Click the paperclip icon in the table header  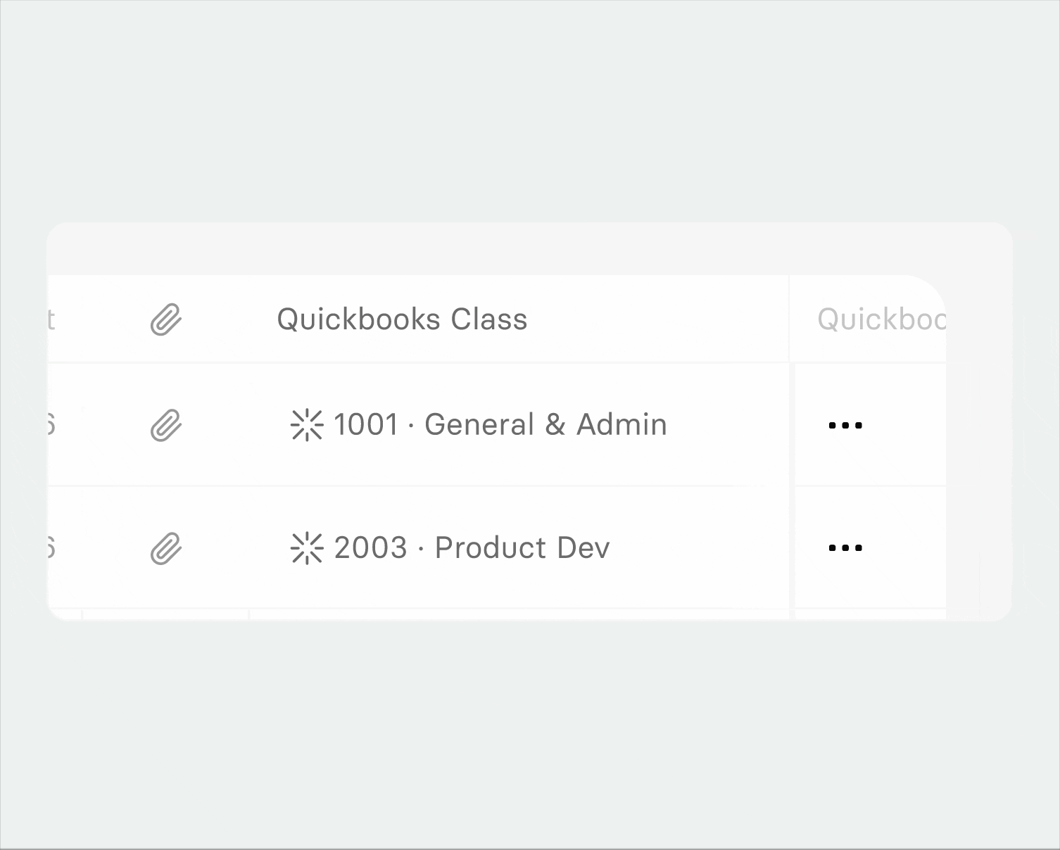pos(166,319)
